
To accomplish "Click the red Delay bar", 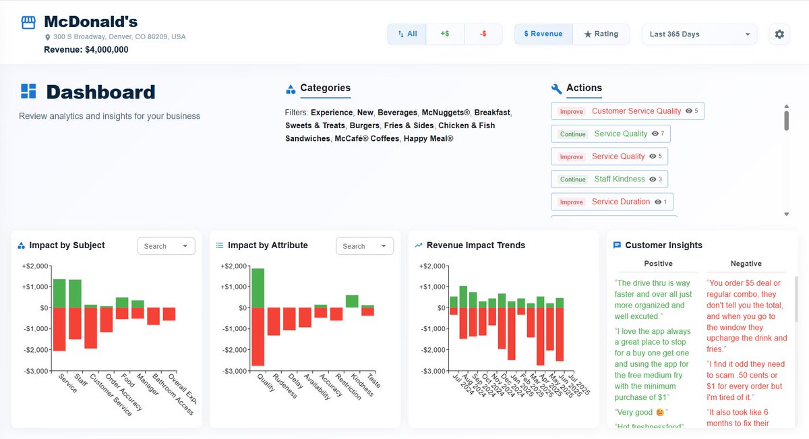I will click(x=289, y=319).
